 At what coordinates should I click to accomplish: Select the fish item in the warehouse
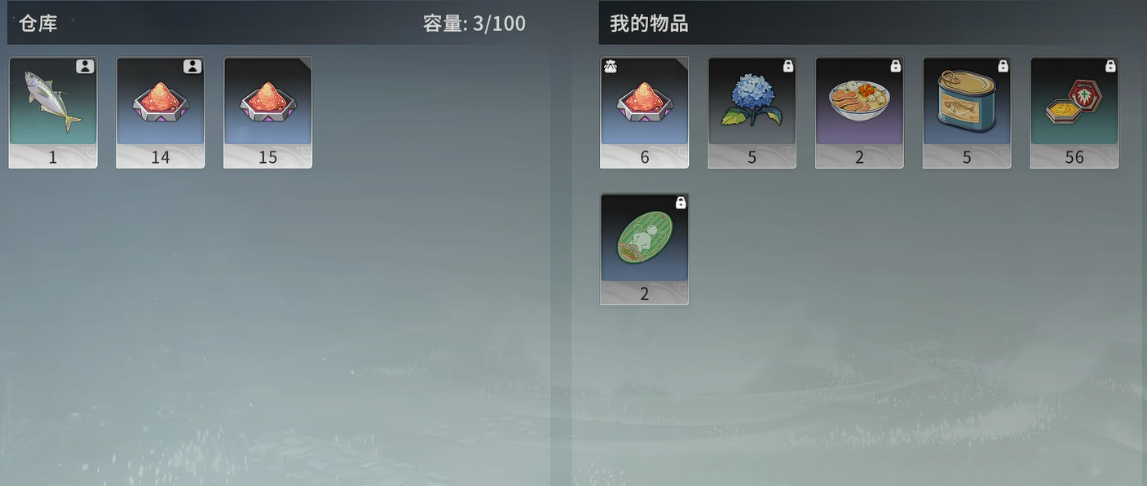click(53, 112)
